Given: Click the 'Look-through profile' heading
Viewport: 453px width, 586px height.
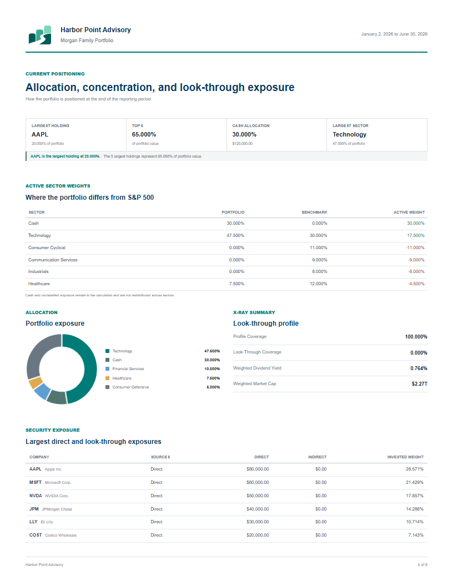Looking at the screenshot, I should coord(266,324).
